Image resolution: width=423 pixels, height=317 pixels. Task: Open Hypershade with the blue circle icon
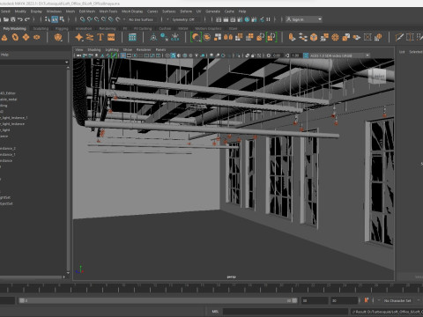point(247,19)
